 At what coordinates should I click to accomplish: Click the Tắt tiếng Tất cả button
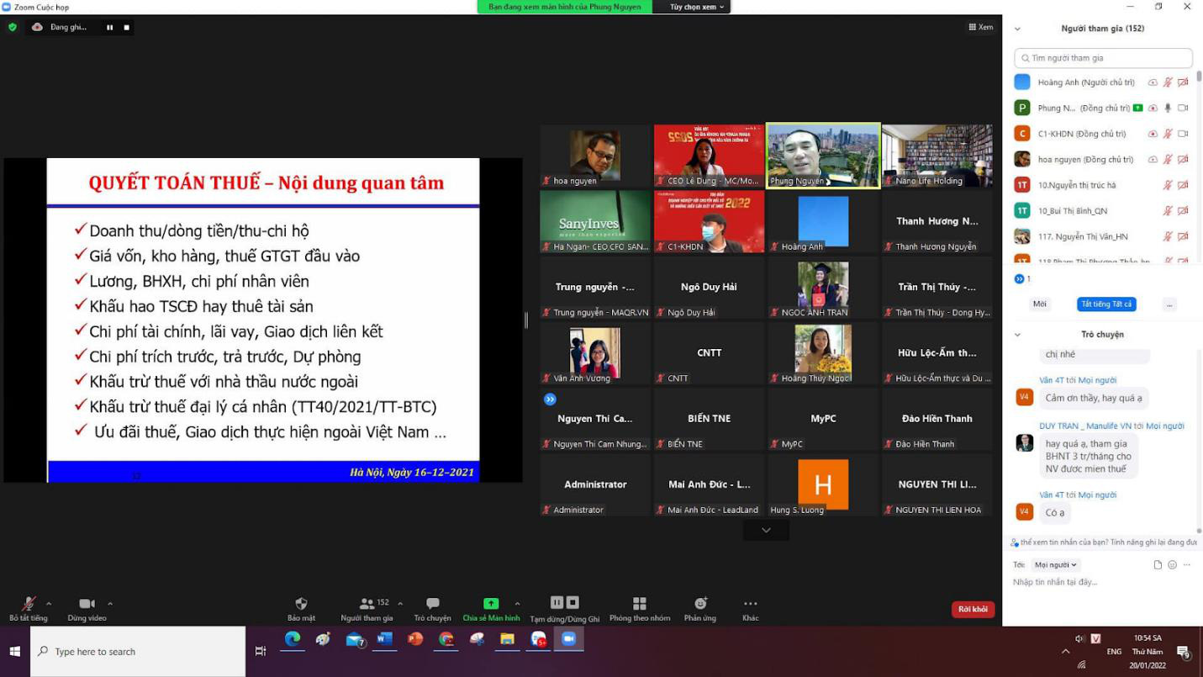tap(1106, 304)
